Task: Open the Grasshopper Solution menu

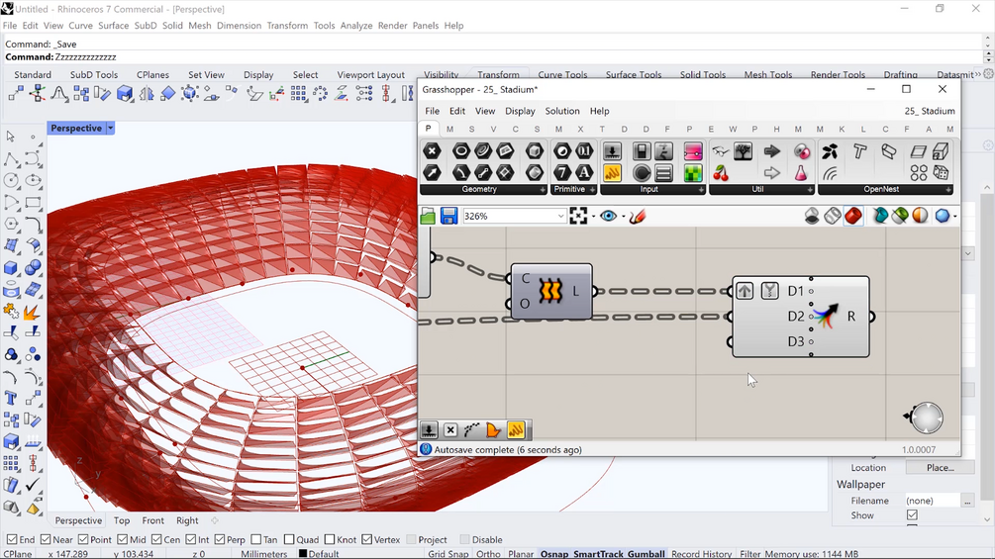Action: pos(562,111)
